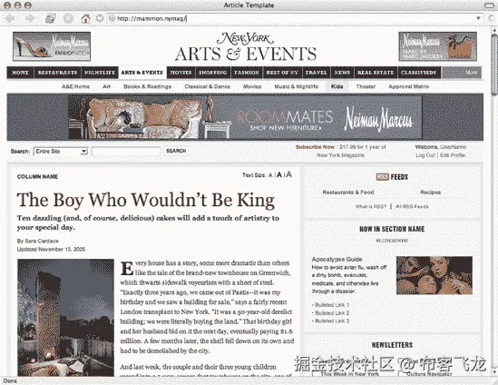Select the largest text size A
The width and height of the screenshot is (498, 385).
point(288,174)
